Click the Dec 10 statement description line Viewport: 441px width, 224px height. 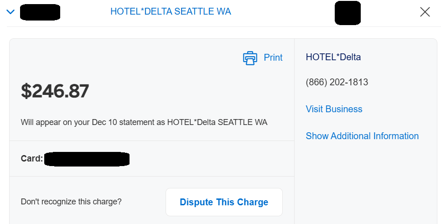point(144,122)
